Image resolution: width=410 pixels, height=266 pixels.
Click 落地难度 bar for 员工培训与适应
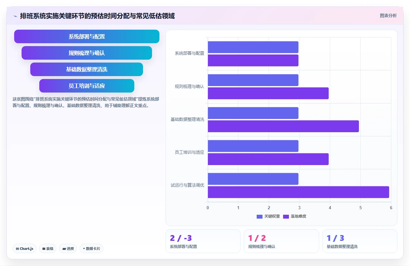click(268, 159)
